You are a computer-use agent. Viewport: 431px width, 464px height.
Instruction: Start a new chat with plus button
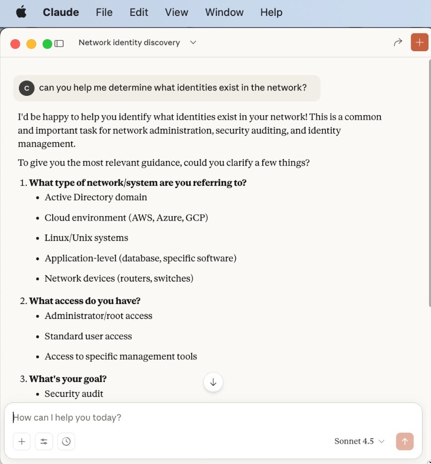point(420,43)
